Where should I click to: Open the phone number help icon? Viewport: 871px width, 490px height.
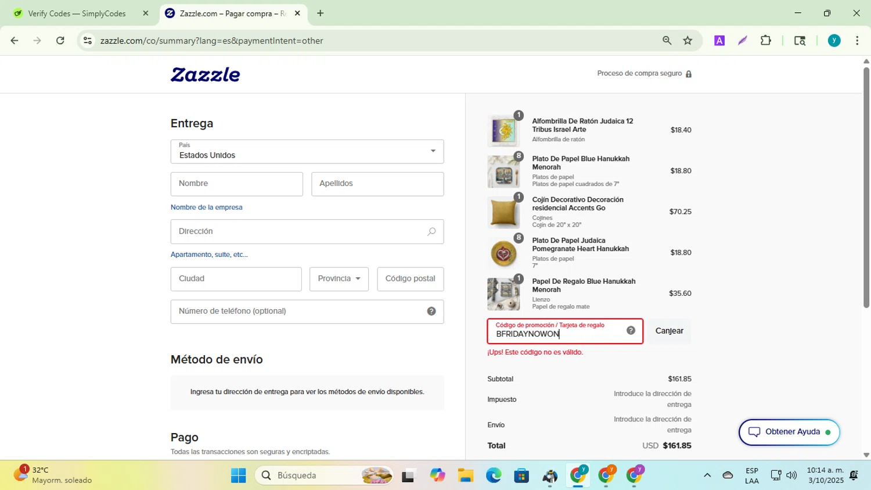(431, 311)
